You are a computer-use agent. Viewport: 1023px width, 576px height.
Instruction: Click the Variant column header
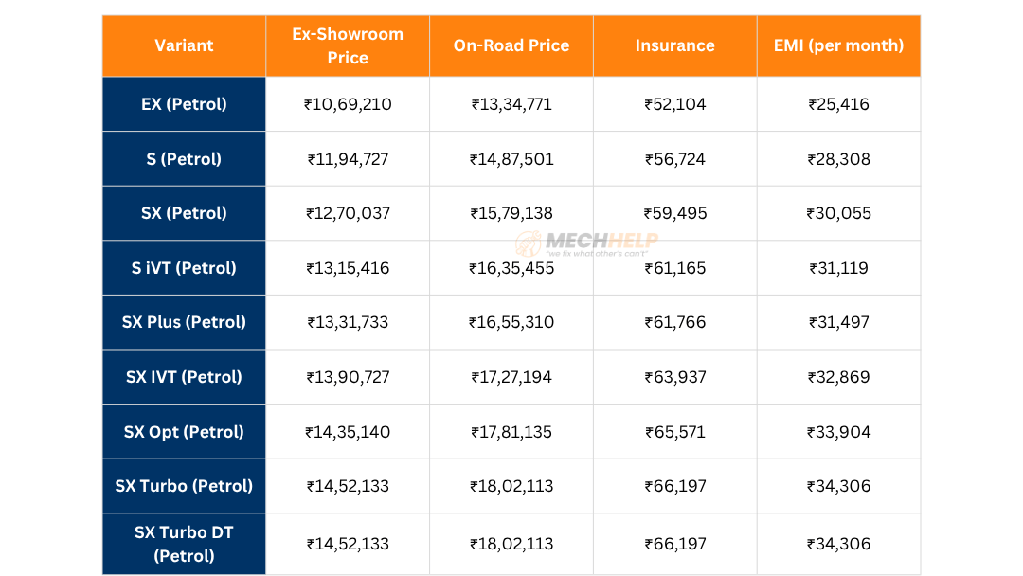coord(183,45)
